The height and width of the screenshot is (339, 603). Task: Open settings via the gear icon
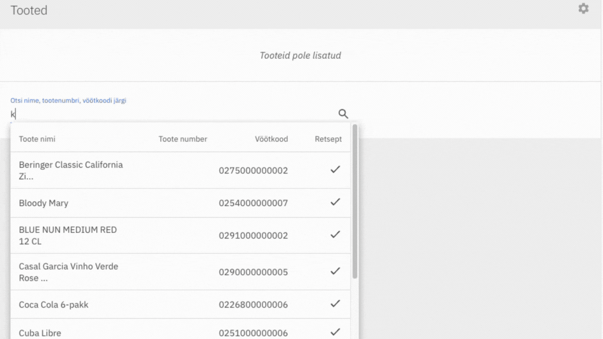583,8
